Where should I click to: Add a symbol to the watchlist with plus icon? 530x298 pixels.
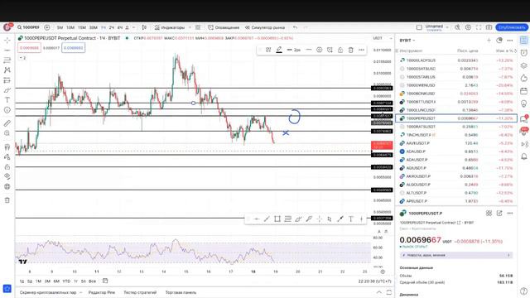pyautogui.click(x=489, y=41)
